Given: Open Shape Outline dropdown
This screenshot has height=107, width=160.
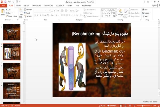Looking at the screenshot, I should tap(134, 13).
